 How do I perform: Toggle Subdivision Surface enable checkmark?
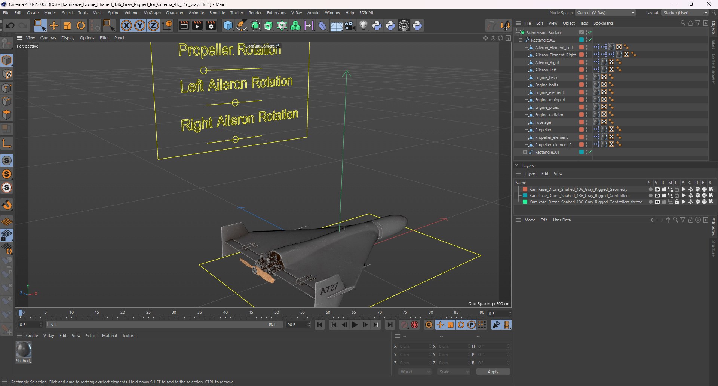click(x=590, y=33)
